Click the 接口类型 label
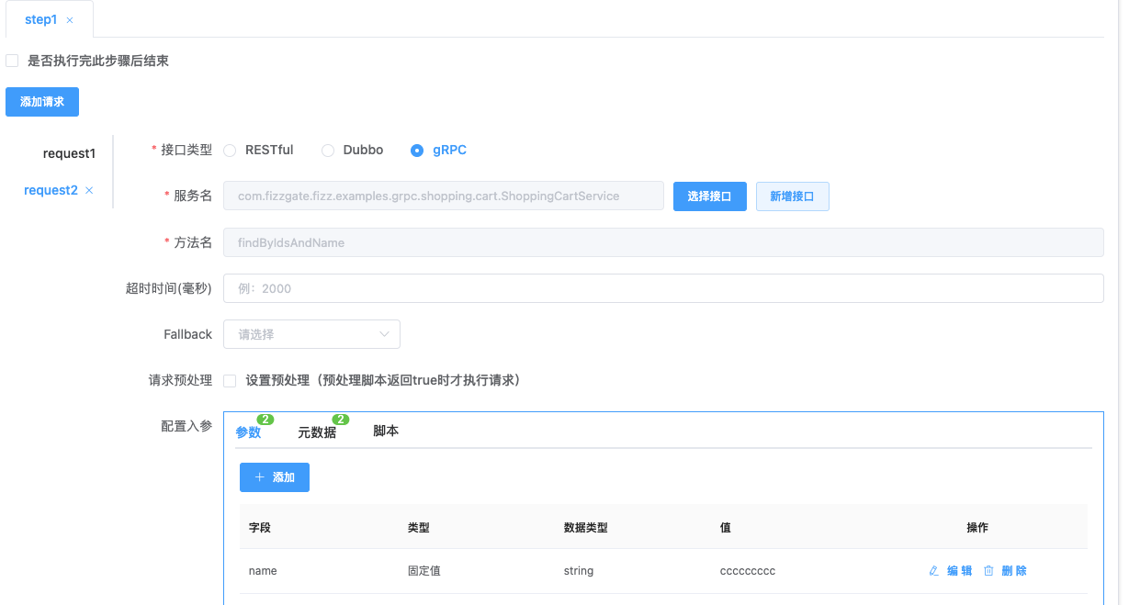 (186, 150)
